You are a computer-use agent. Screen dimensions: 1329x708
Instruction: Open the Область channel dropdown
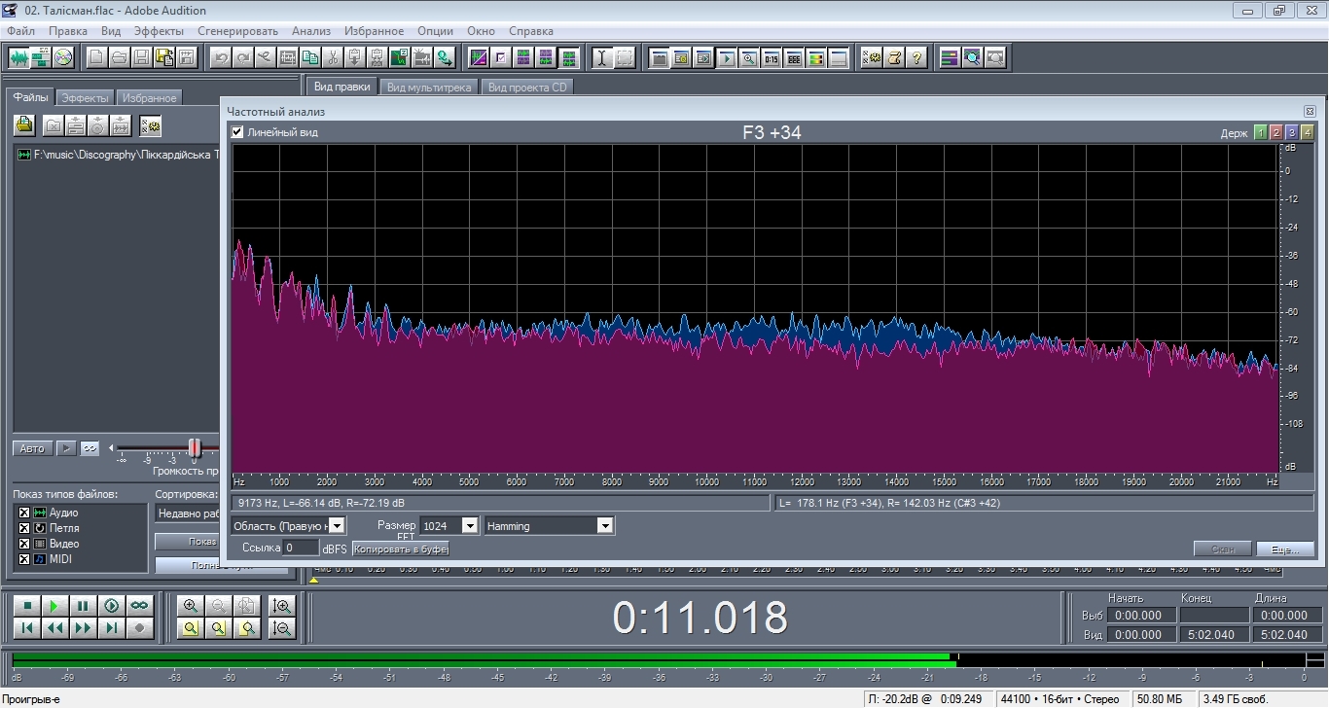click(336, 526)
